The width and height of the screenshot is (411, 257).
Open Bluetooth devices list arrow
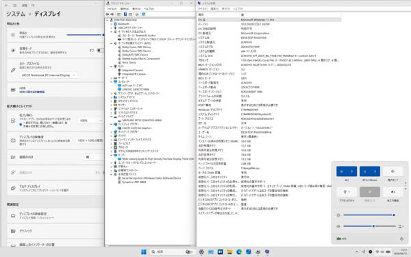(x=375, y=171)
